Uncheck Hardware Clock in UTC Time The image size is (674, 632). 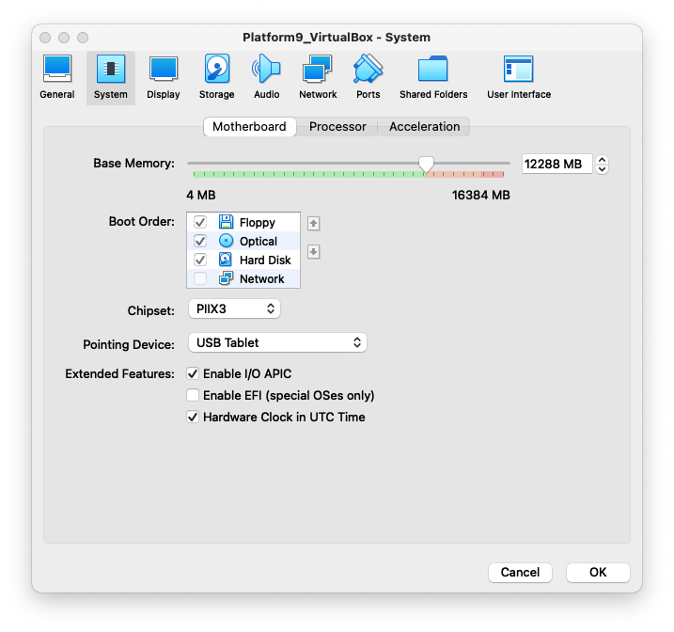point(194,417)
